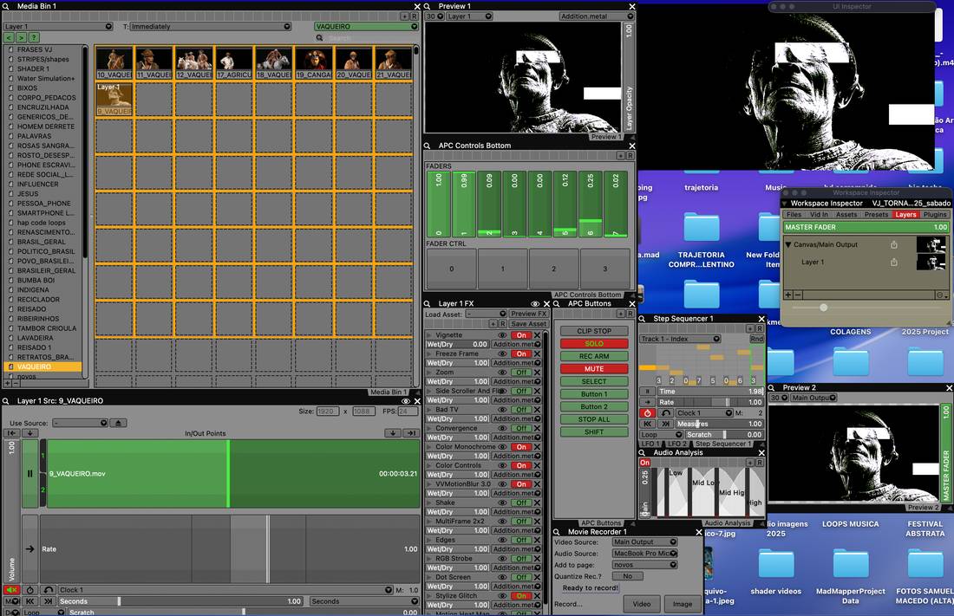Add a preset in APC Controls Bottom

(621, 156)
